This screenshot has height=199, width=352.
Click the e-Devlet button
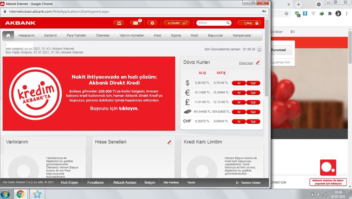point(177,23)
